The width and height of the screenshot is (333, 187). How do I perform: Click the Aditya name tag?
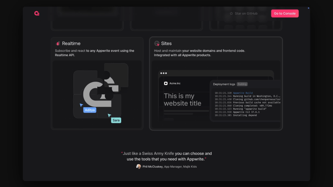pyautogui.click(x=90, y=110)
